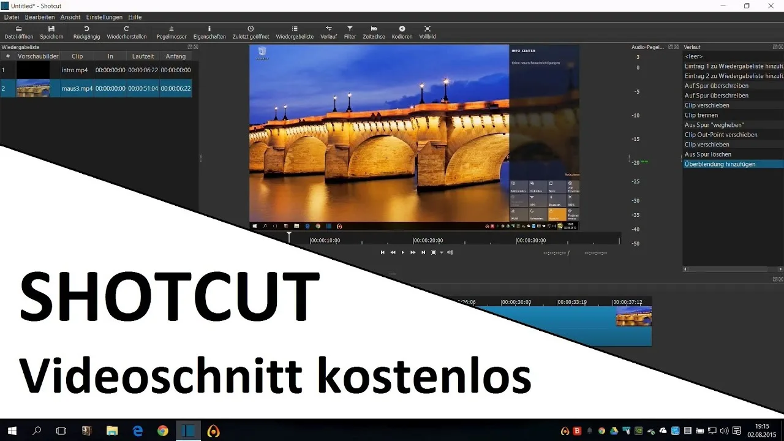Select maus3.mp4 clip in playlist
This screenshot has height=441, width=784.
[x=96, y=88]
